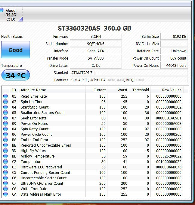The width and height of the screenshot is (195, 205).
Task: Click the Power On Hours 44043 hours field
Action: coord(174,66)
